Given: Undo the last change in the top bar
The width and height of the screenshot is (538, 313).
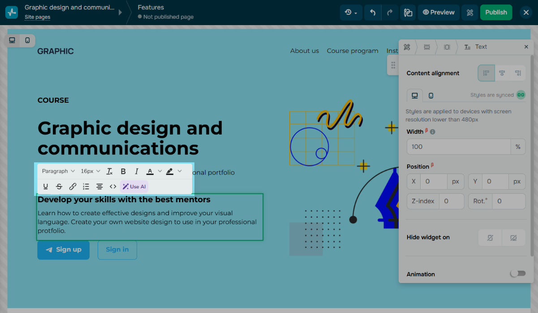Looking at the screenshot, I should click(372, 13).
